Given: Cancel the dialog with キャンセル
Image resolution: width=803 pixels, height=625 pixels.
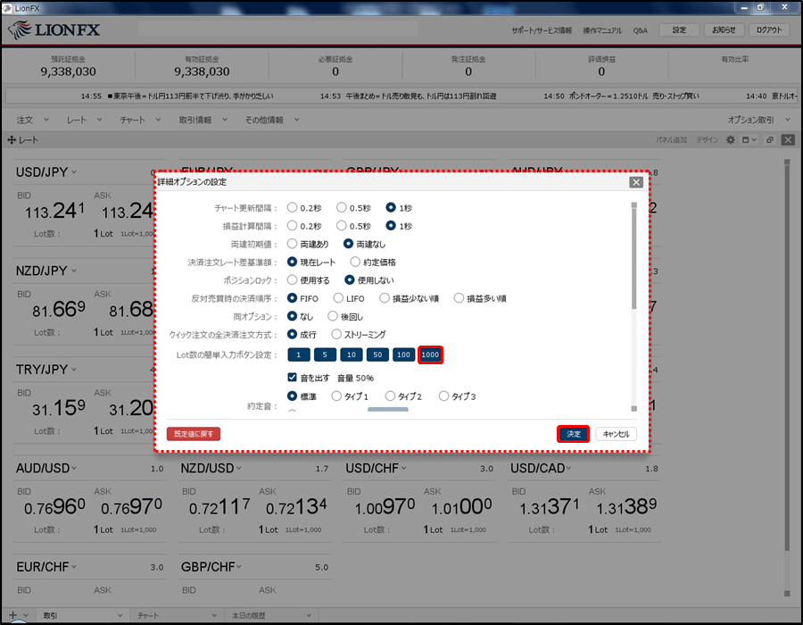Looking at the screenshot, I should pyautogui.click(x=616, y=434).
